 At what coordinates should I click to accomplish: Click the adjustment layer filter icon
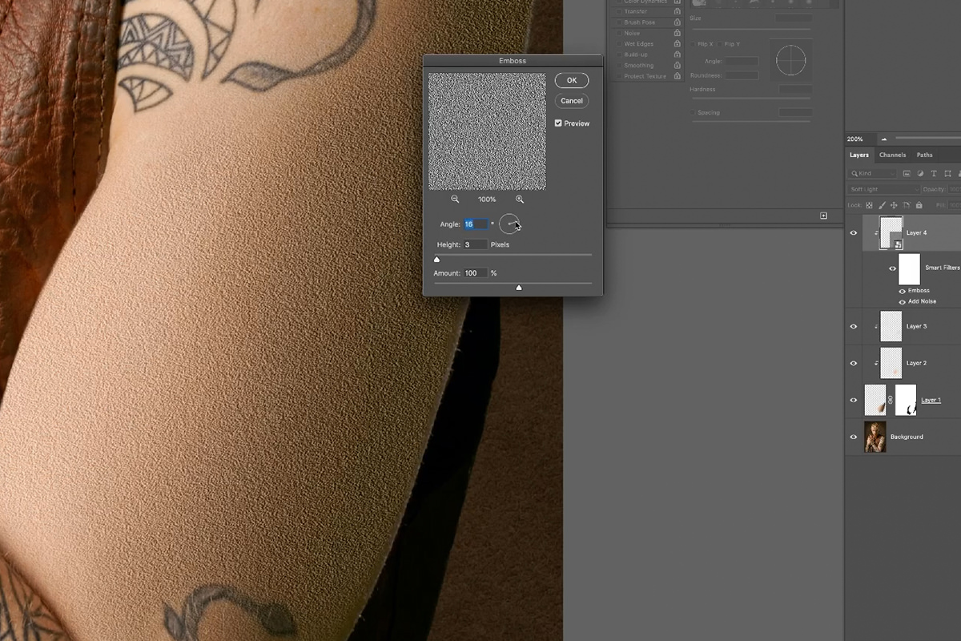(921, 174)
